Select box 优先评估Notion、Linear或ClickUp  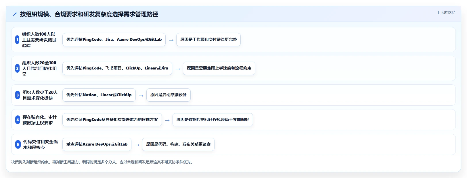[x=99, y=95]
